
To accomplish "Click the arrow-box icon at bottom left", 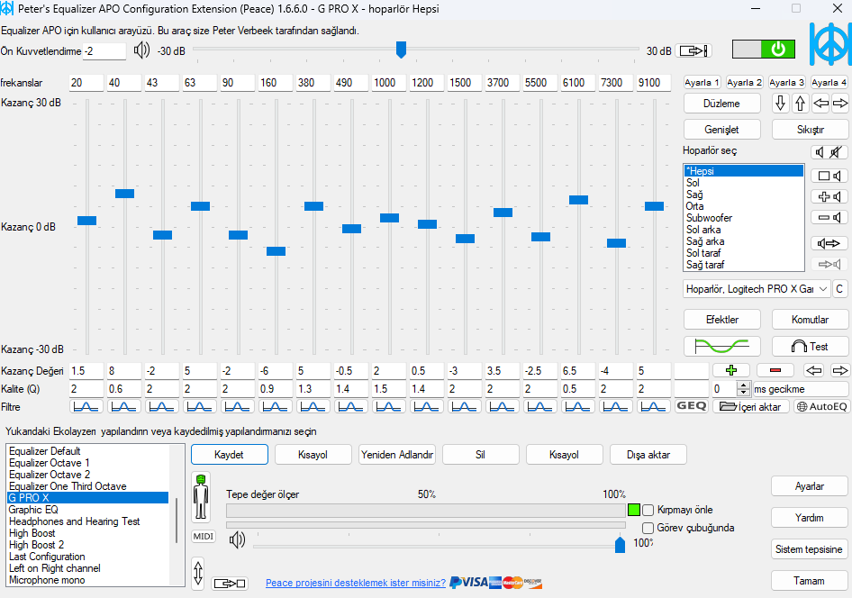I will 230,584.
